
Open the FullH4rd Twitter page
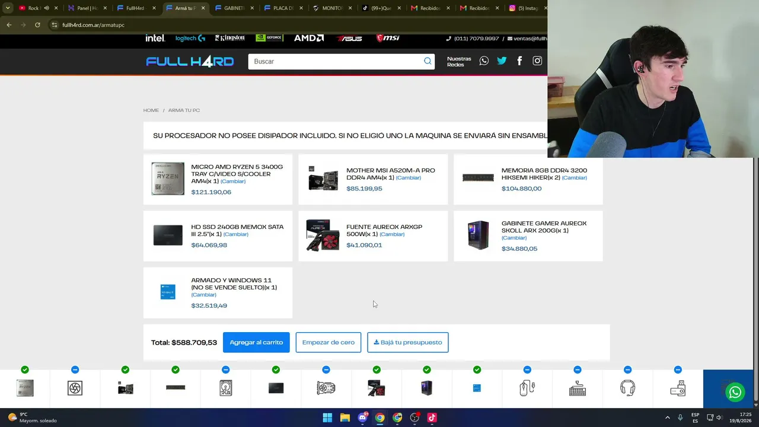[x=502, y=61]
